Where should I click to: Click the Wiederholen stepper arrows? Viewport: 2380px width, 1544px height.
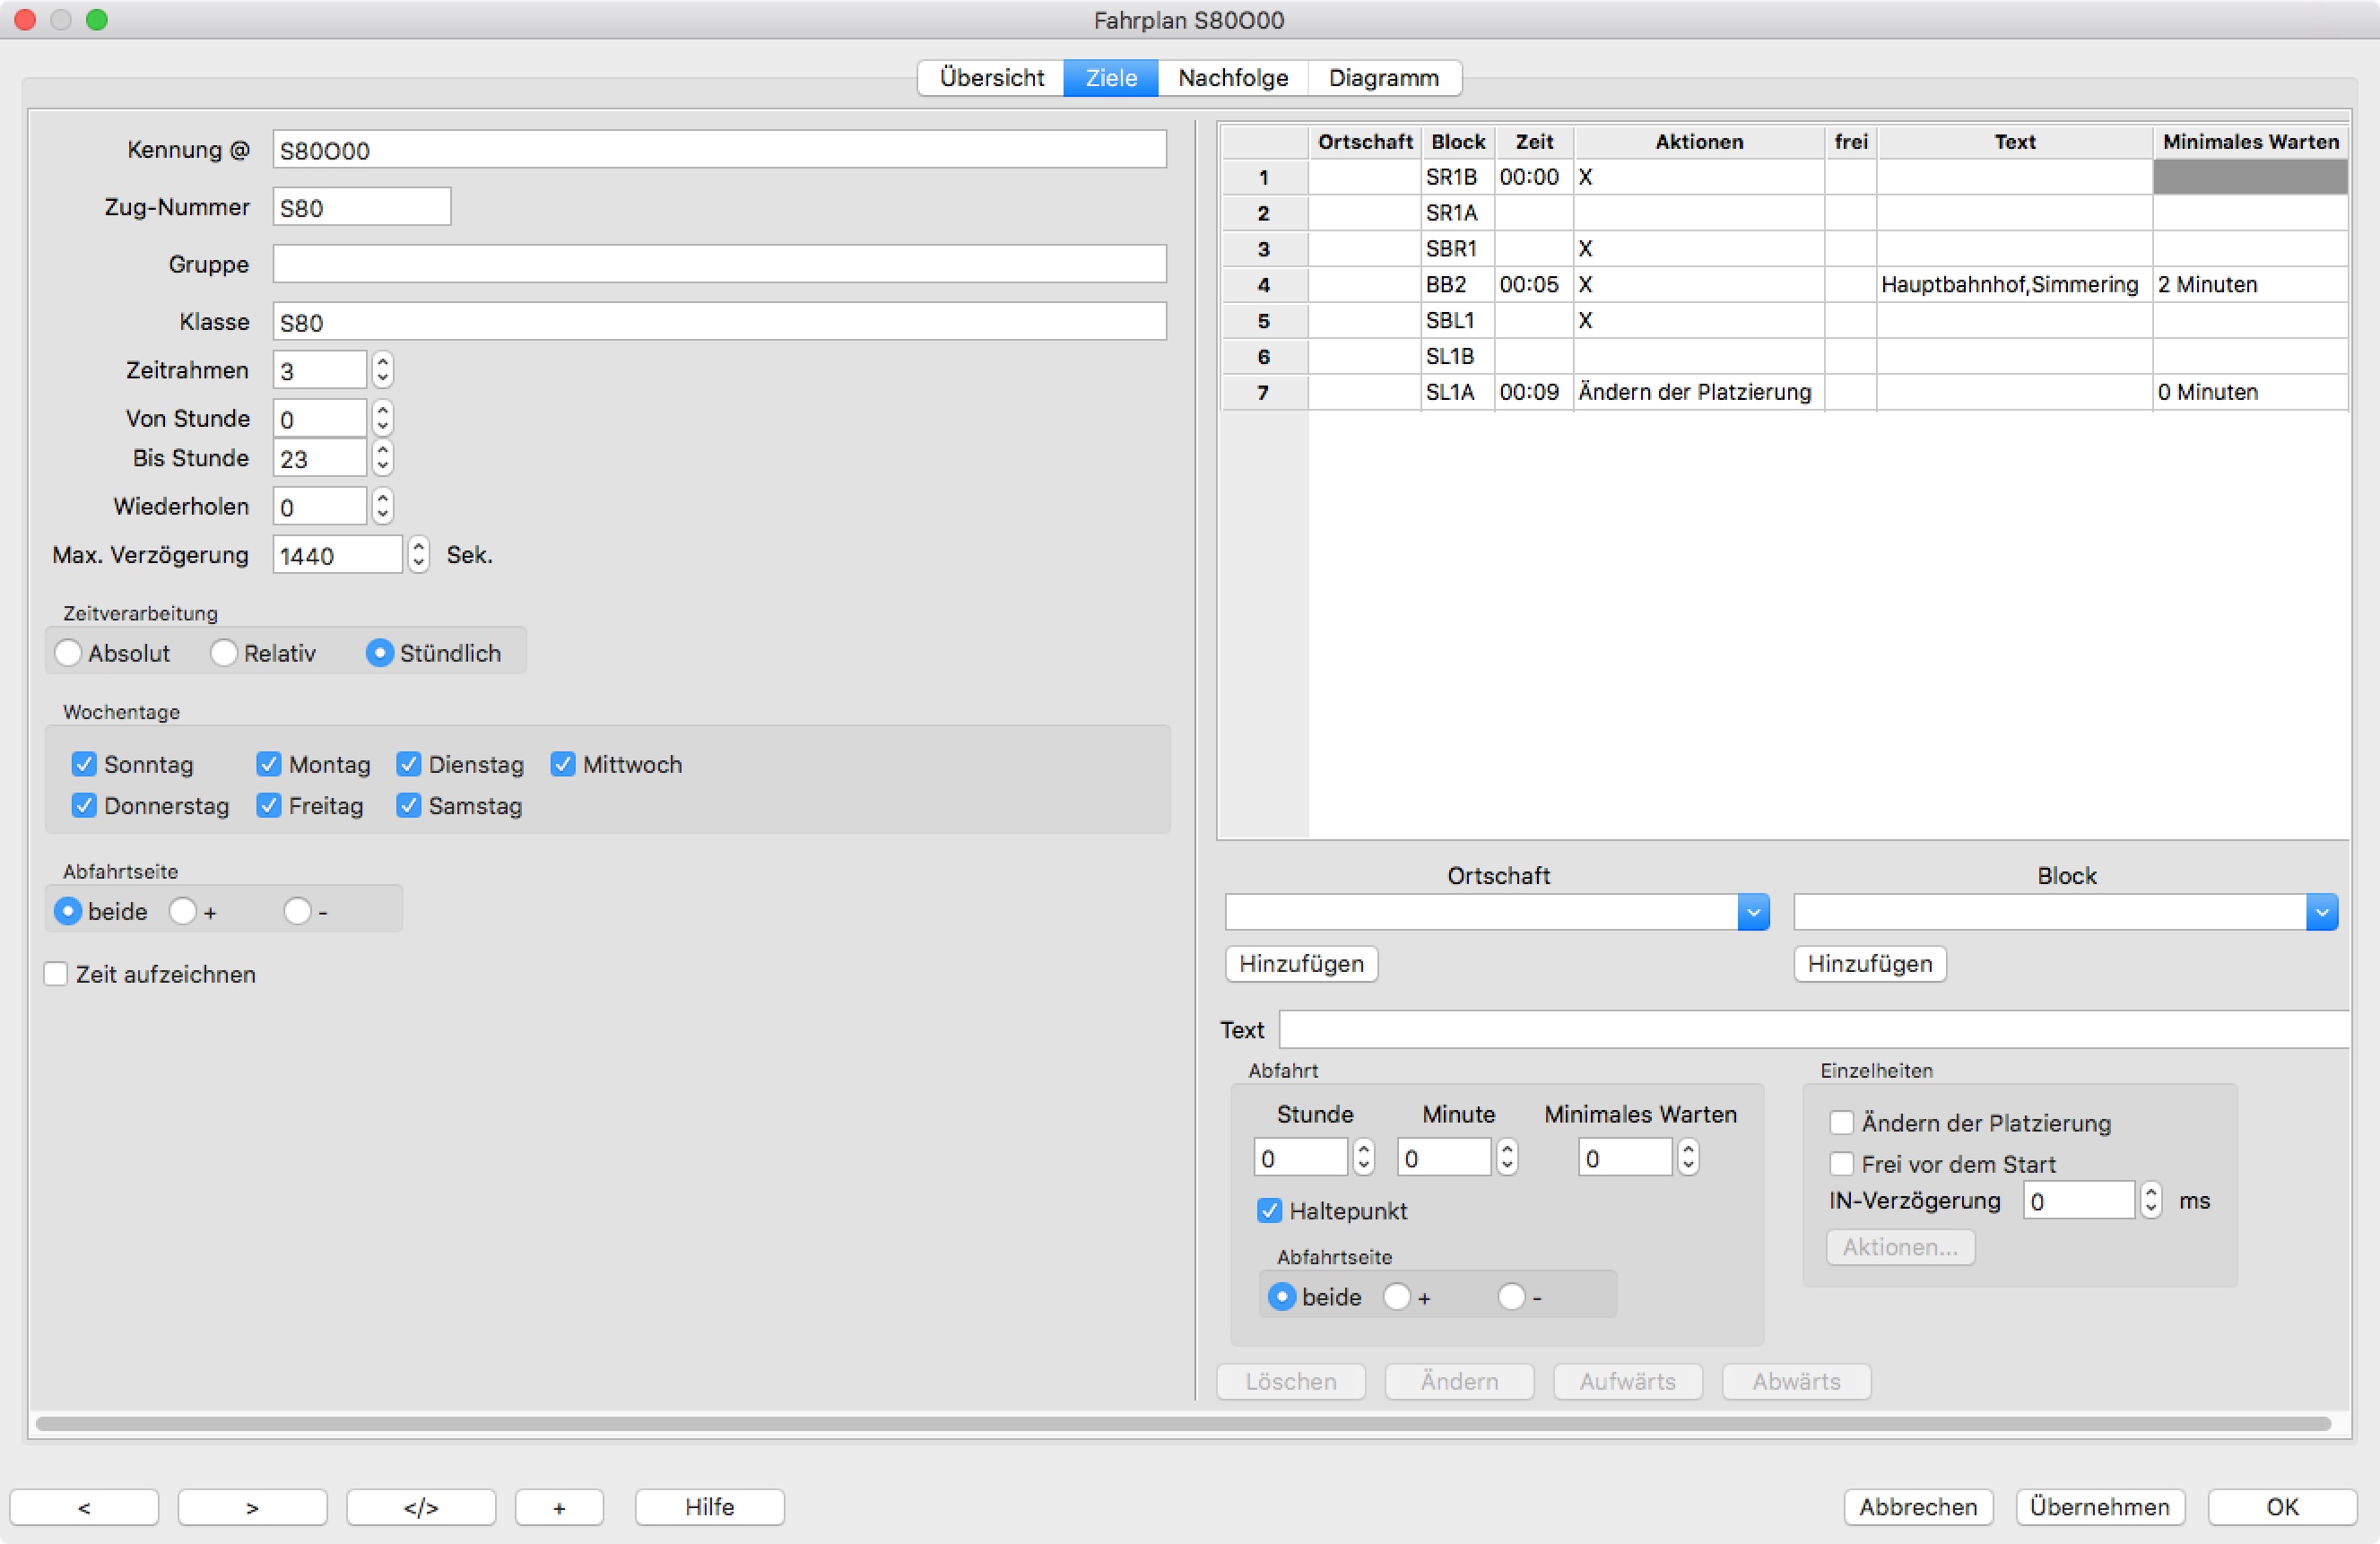coord(382,506)
